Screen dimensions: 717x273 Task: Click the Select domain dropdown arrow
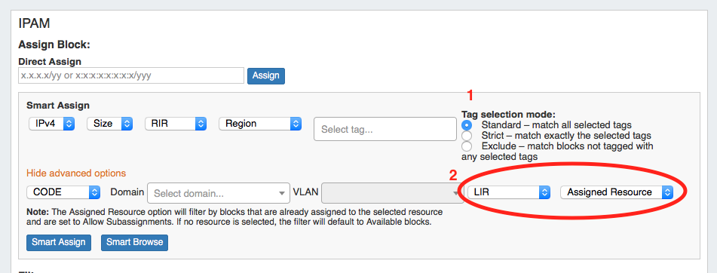(282, 194)
